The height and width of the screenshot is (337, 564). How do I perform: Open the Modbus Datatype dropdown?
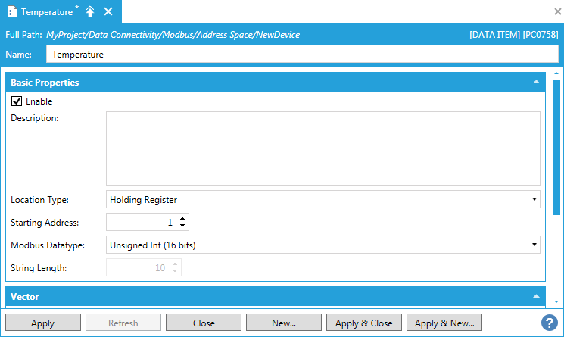[534, 245]
